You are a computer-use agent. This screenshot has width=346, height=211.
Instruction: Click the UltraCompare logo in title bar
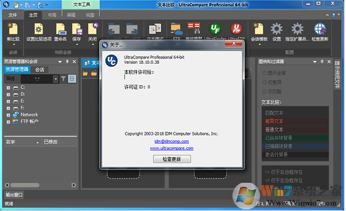tap(6, 4)
